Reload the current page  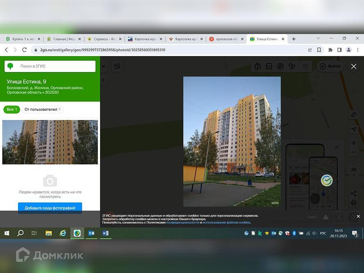pyautogui.click(x=24, y=50)
